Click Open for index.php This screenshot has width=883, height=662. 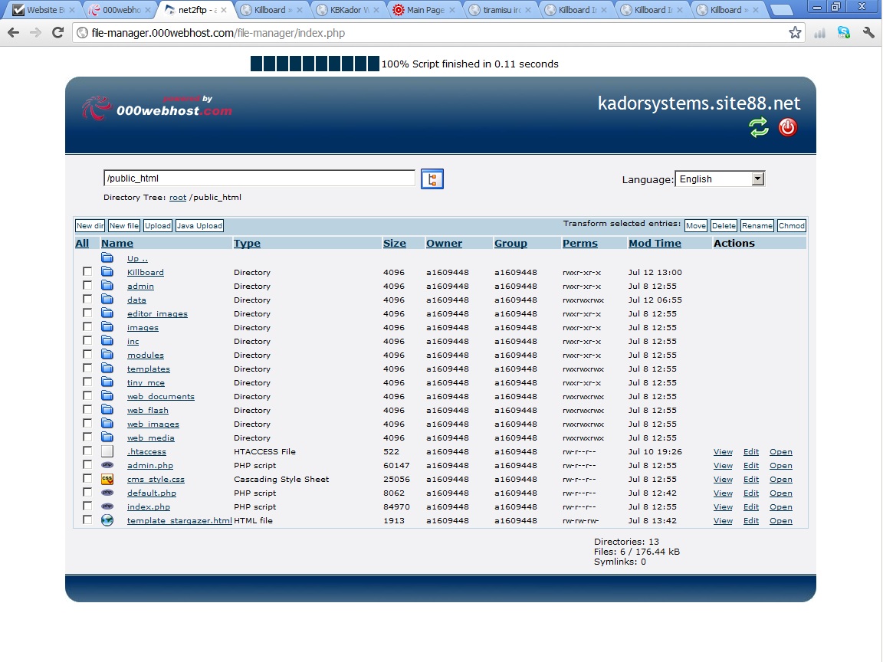(x=780, y=506)
